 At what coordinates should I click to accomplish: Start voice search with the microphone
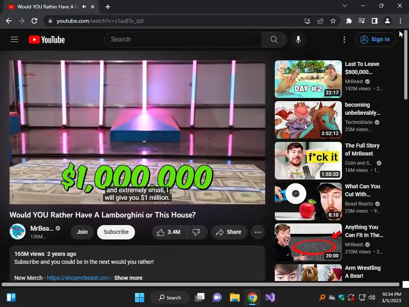[298, 40]
